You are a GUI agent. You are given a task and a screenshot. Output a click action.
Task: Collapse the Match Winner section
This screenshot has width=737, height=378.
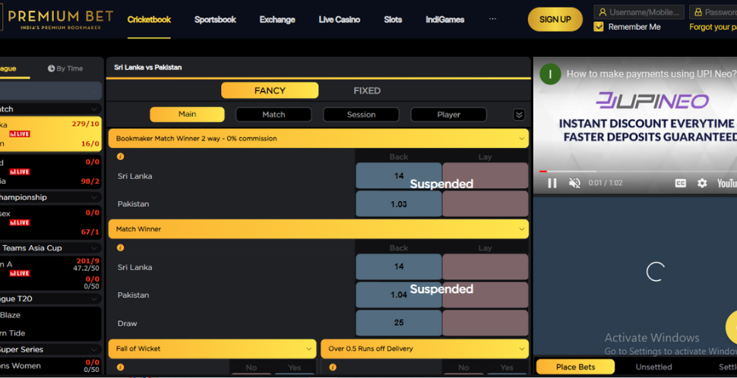(x=521, y=229)
